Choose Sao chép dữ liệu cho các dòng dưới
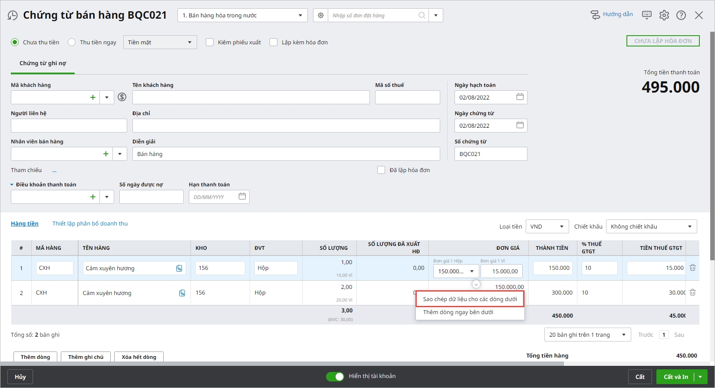715x388 pixels. pyautogui.click(x=470, y=299)
